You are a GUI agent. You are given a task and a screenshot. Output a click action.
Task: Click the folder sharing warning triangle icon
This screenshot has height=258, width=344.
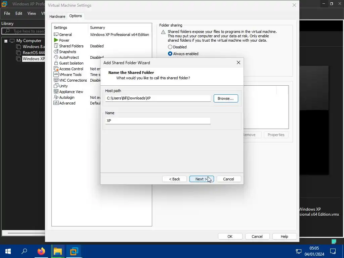[x=163, y=32]
